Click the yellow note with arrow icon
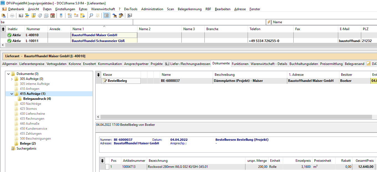 [83, 15]
